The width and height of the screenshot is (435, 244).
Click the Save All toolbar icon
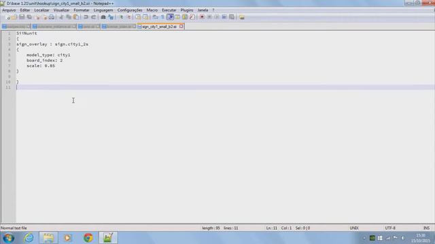tap(29, 17)
